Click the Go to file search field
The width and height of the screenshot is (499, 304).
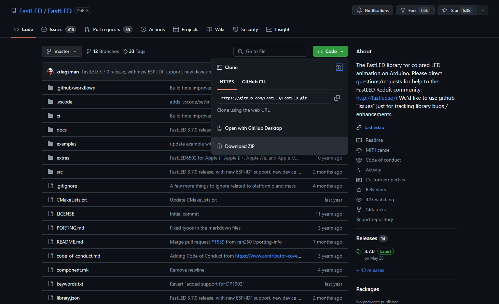coord(270,51)
